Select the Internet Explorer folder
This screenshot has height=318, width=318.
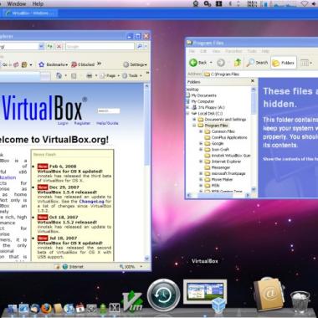coord(223,162)
